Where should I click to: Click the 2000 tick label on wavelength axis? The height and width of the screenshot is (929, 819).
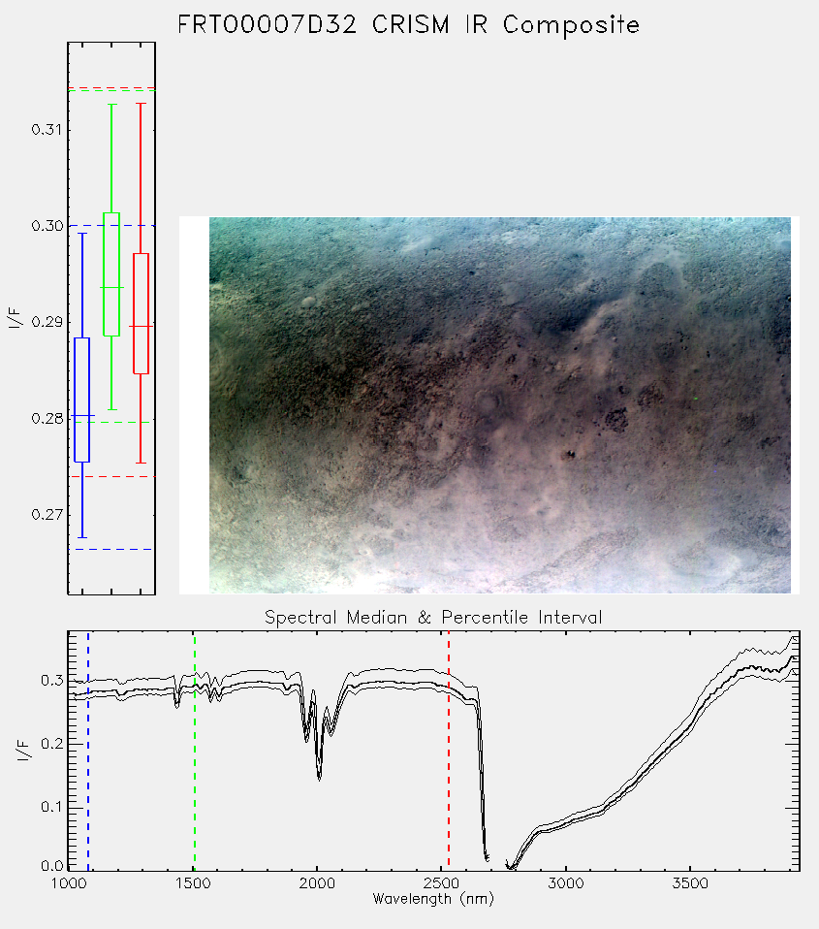[x=317, y=883]
